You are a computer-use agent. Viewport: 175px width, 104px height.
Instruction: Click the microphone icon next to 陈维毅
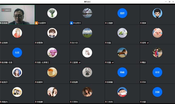pos(1,23)
